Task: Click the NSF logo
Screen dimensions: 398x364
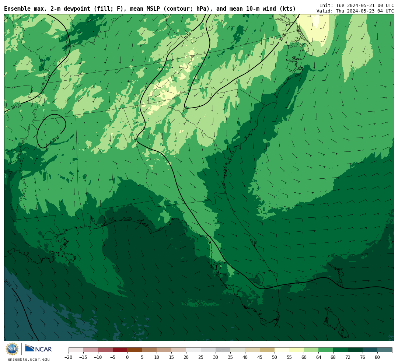Action: click(x=12, y=349)
